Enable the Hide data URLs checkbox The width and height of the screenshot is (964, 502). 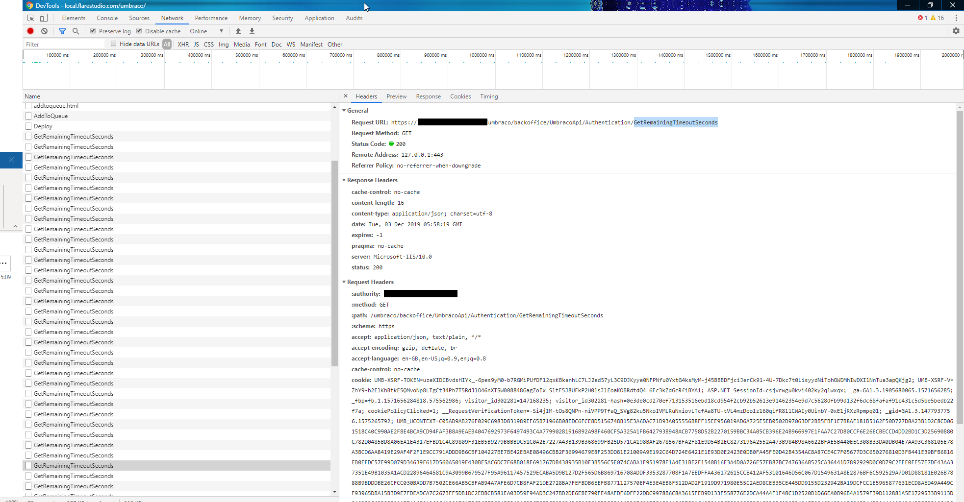(x=114, y=44)
